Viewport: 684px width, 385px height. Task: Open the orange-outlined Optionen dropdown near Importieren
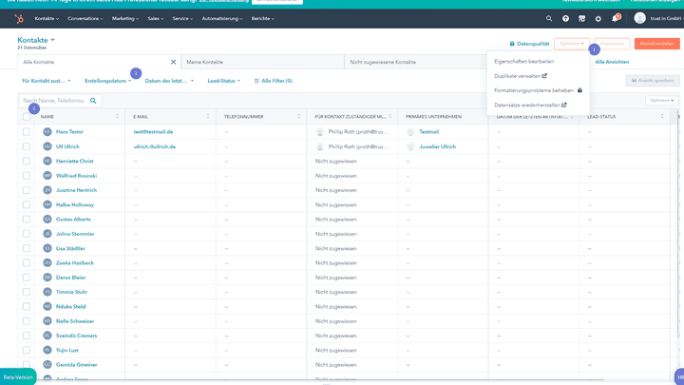(x=572, y=44)
